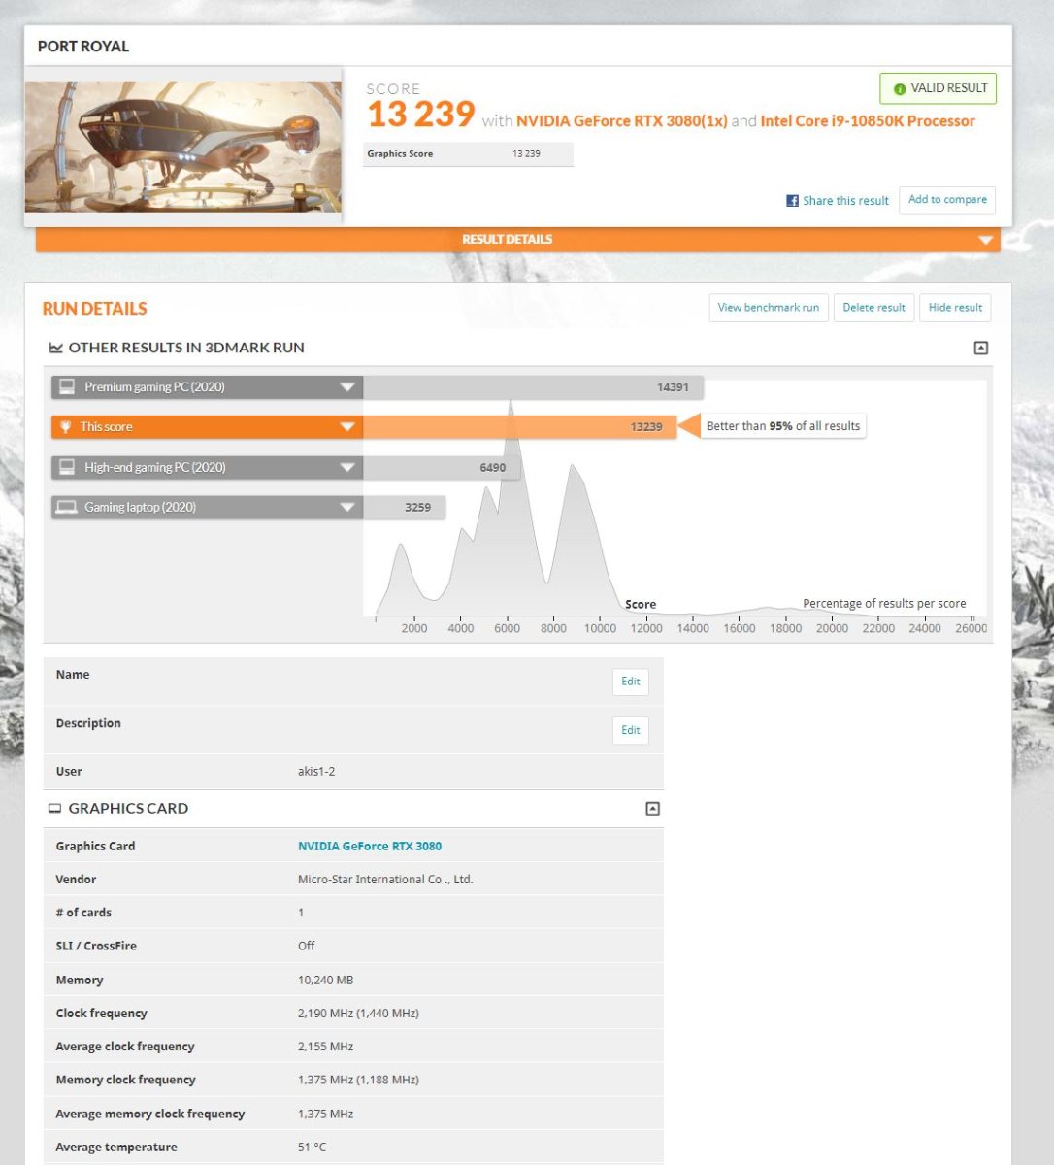Viewport: 1054px width, 1165px height.
Task: Open Gaming laptop (2020) dropdown arrow
Action: pyautogui.click(x=346, y=508)
